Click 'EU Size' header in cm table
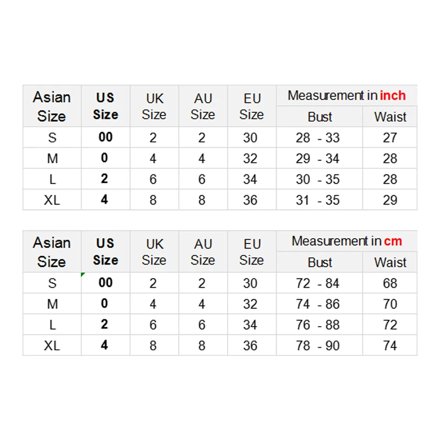The image size is (440, 440). pos(251,252)
